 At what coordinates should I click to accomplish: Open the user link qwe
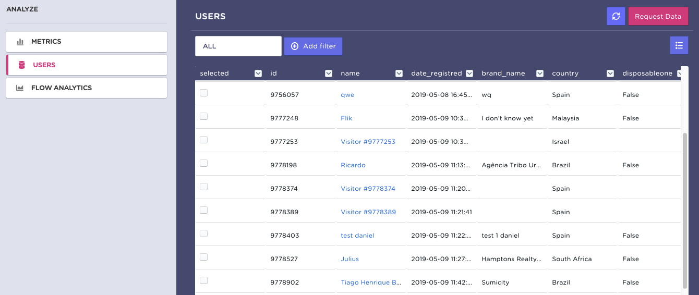click(x=347, y=95)
